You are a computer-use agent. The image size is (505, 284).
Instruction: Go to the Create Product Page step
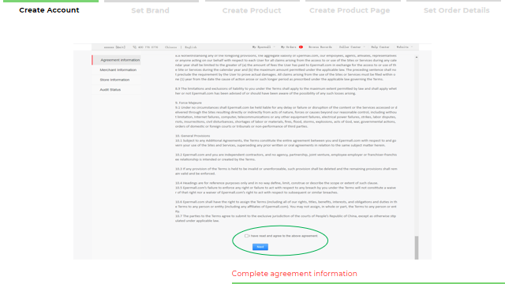click(x=350, y=10)
